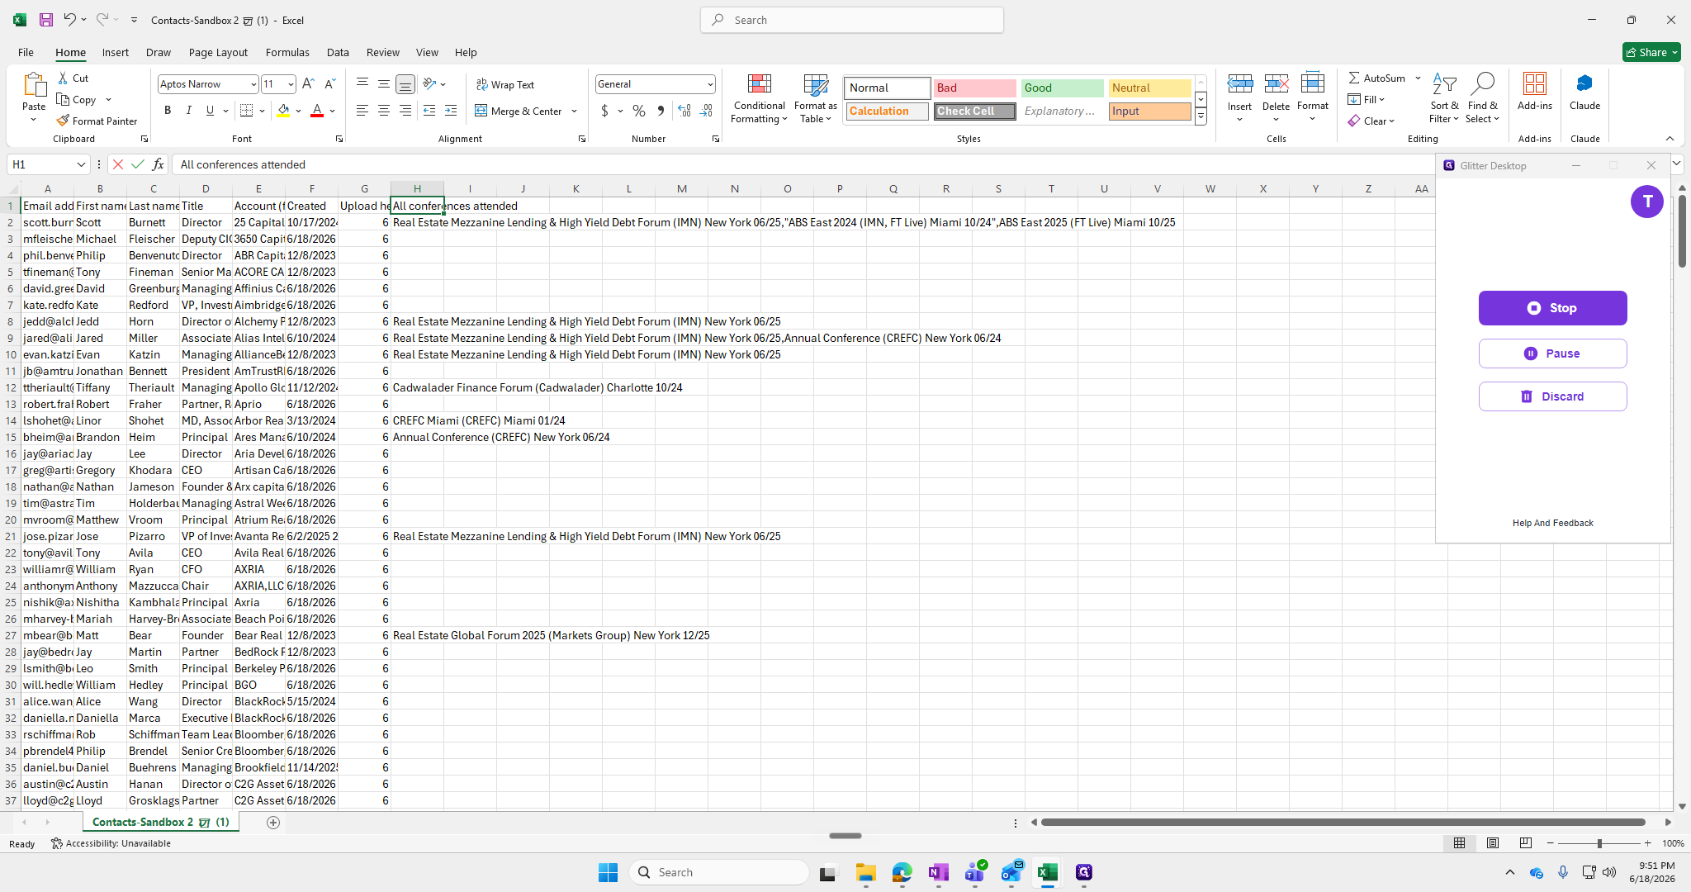Apply Comma Style number format
The height and width of the screenshot is (892, 1691).
point(661,111)
